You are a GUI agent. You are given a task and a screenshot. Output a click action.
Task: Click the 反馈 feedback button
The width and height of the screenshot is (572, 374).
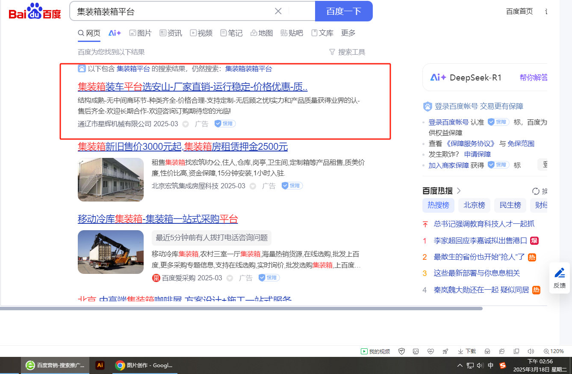(x=560, y=278)
